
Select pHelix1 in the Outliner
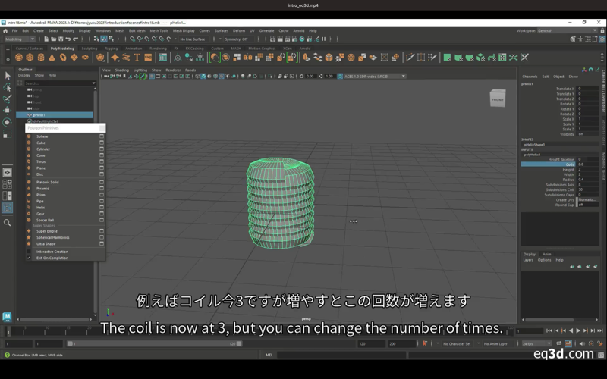[55, 115]
